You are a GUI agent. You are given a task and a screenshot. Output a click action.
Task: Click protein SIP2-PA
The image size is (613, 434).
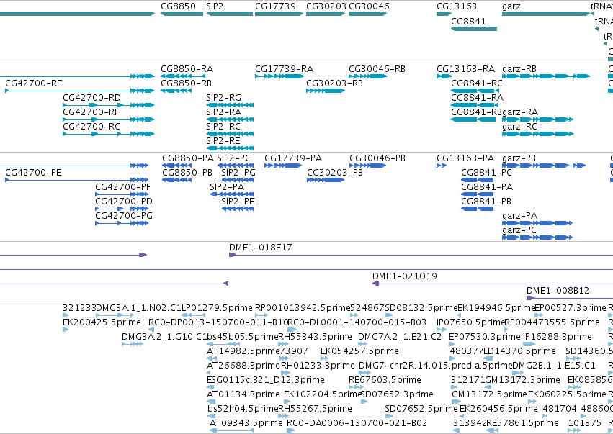pyautogui.click(x=232, y=194)
